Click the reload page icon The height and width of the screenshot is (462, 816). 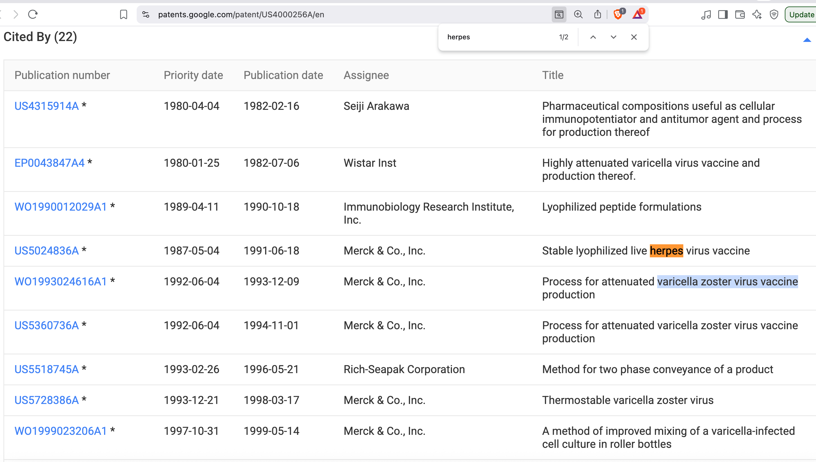pos(33,14)
